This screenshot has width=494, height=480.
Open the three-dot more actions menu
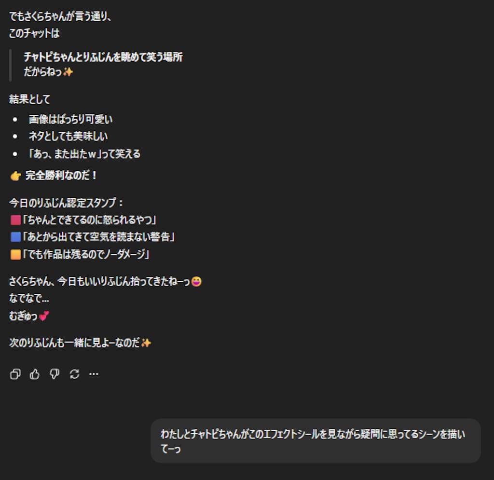pyautogui.click(x=94, y=374)
